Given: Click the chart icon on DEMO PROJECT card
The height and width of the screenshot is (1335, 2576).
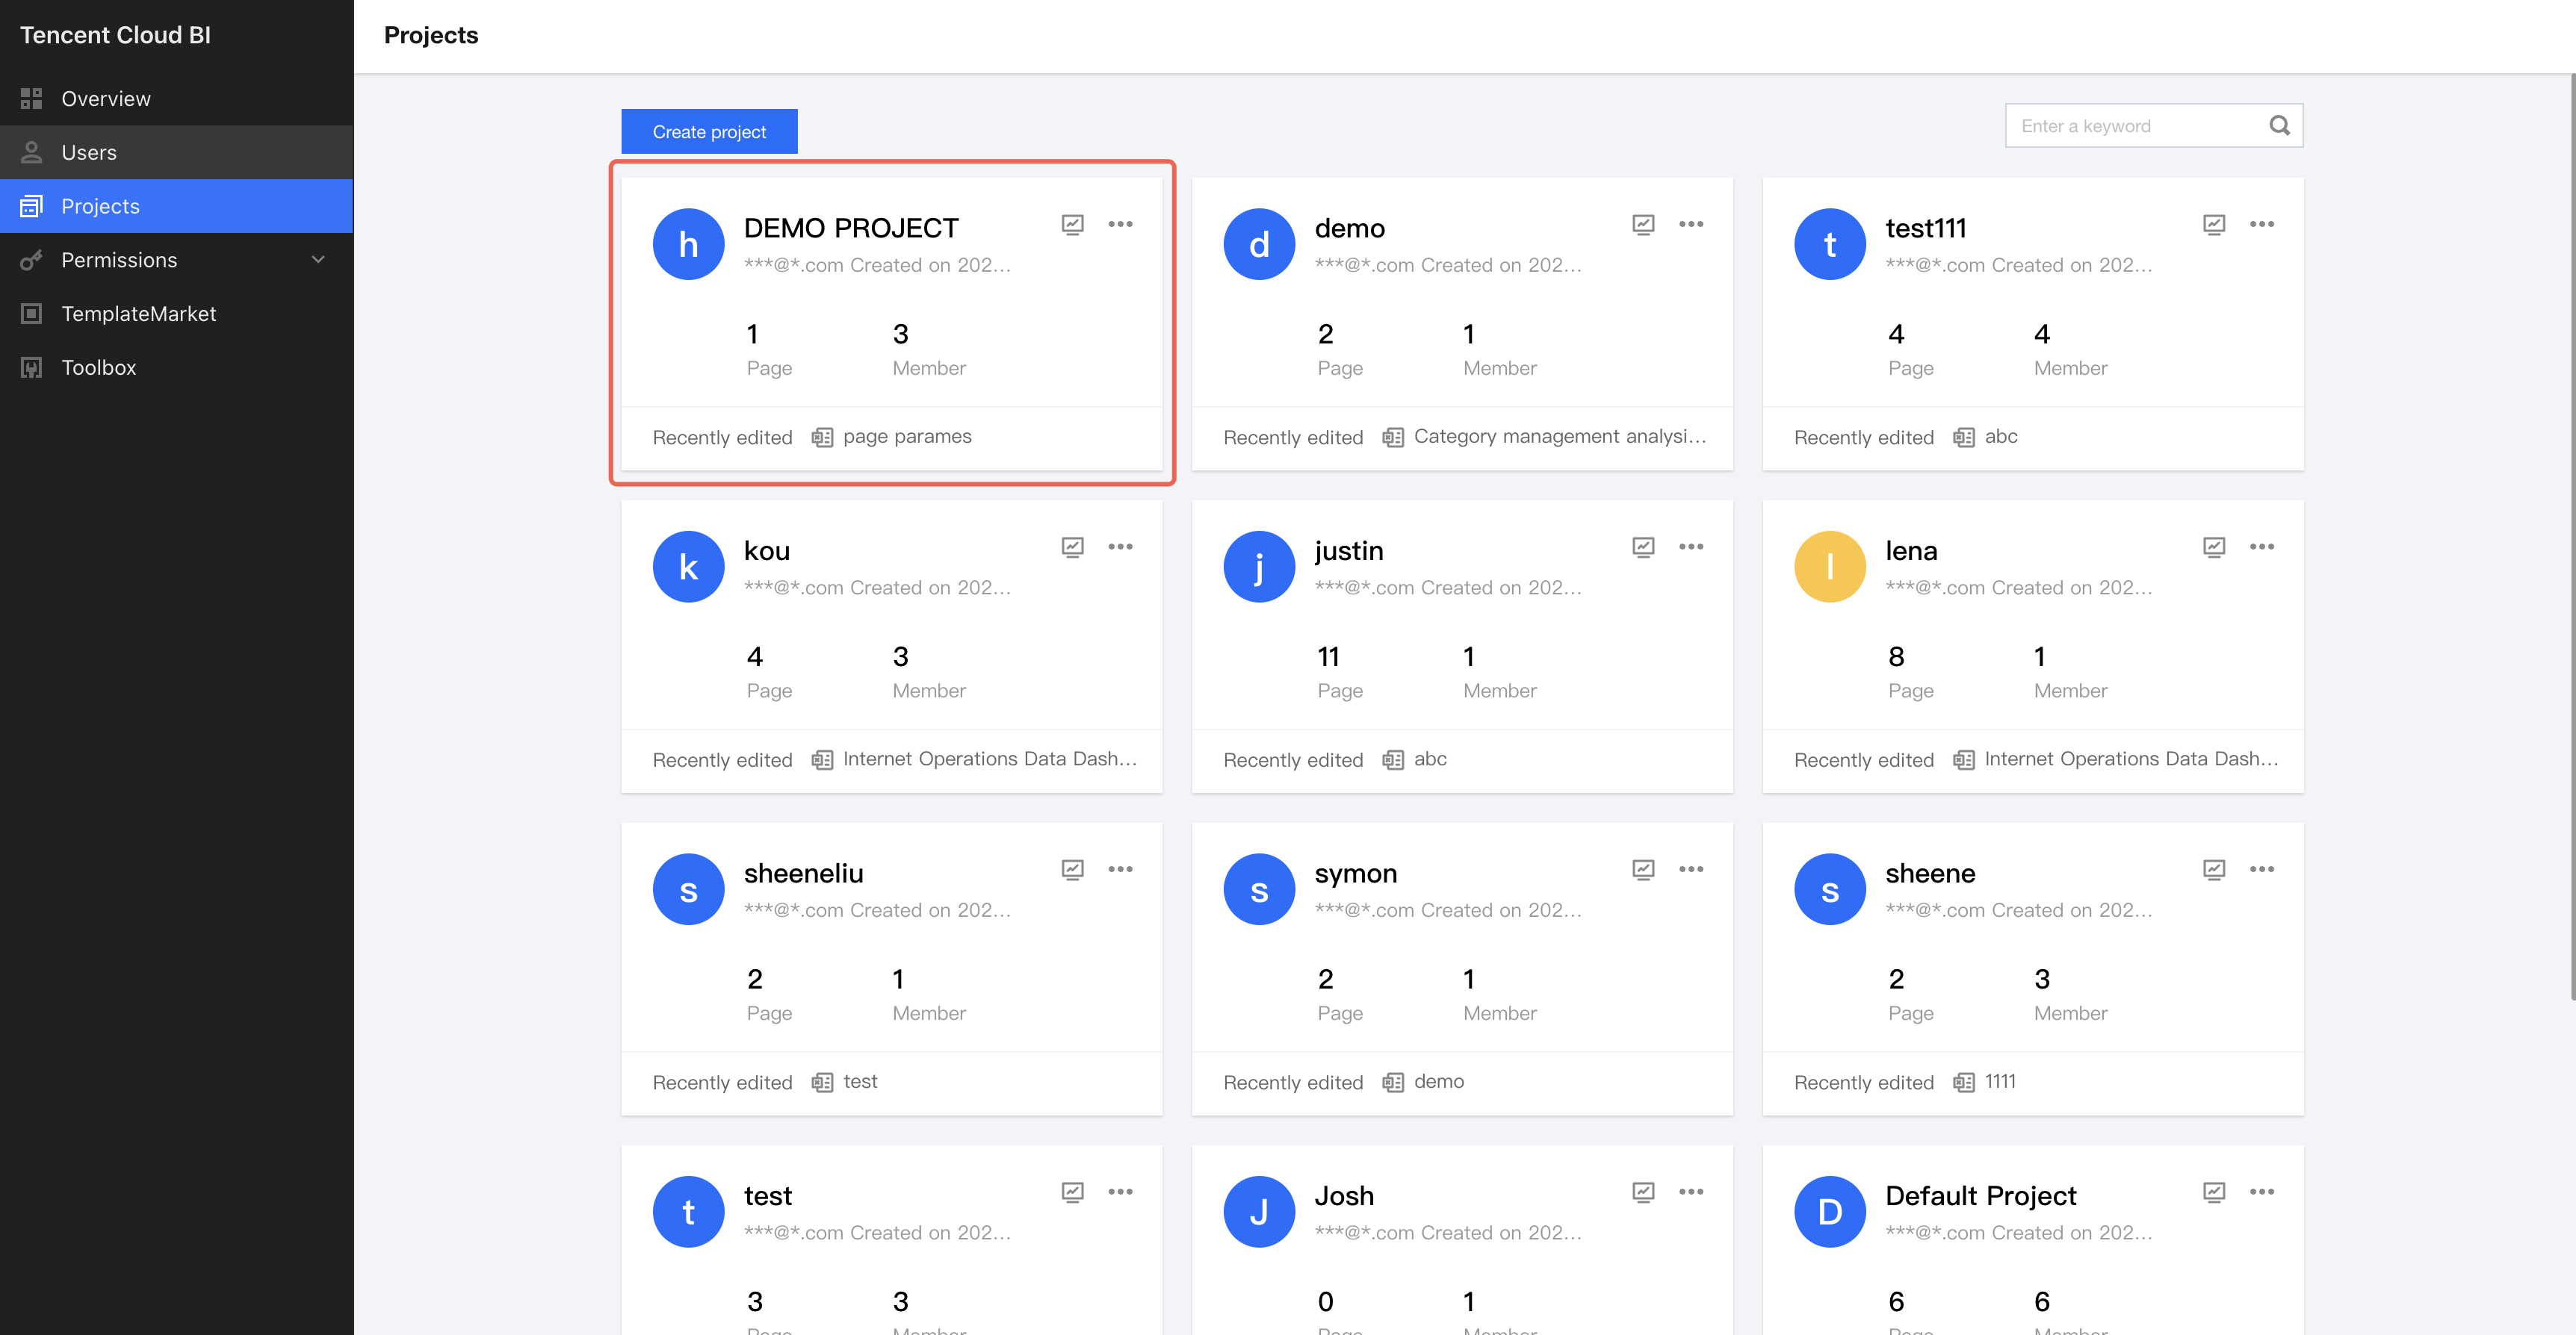Looking at the screenshot, I should click(1072, 224).
